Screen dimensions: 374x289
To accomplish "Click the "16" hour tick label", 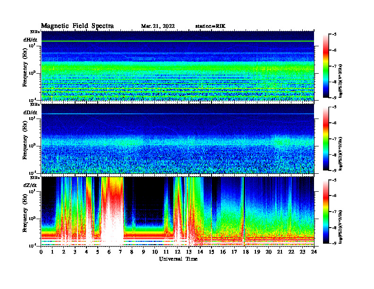I will (223, 252).
